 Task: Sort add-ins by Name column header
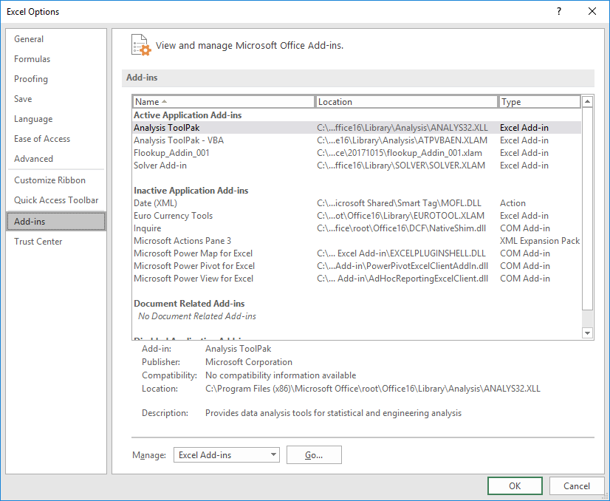pos(224,101)
